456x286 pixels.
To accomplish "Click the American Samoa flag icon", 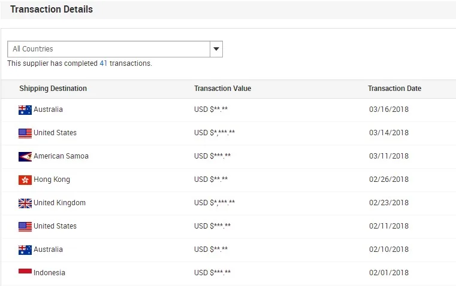I will click(x=25, y=156).
